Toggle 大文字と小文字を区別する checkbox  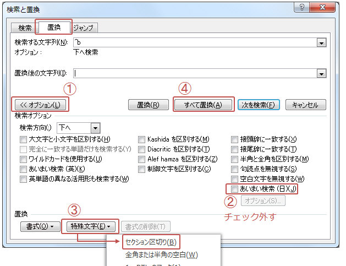(23, 139)
